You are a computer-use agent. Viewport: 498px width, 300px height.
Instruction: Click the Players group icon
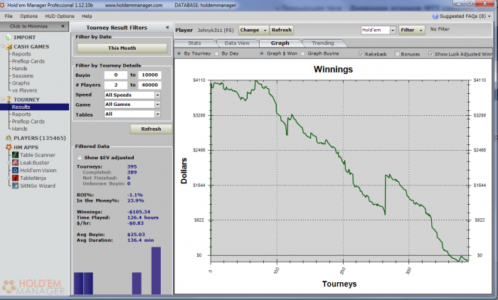pos(9,138)
